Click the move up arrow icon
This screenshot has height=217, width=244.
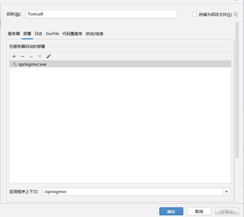pyautogui.click(x=31, y=56)
